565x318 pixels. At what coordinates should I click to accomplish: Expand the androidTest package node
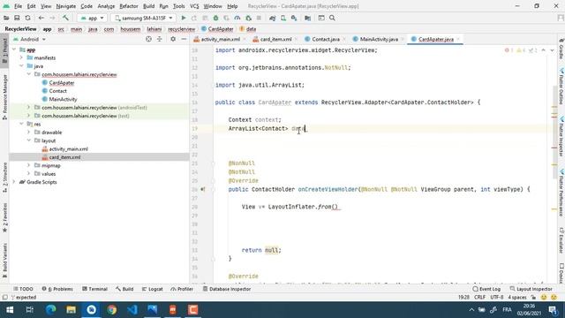(28, 108)
